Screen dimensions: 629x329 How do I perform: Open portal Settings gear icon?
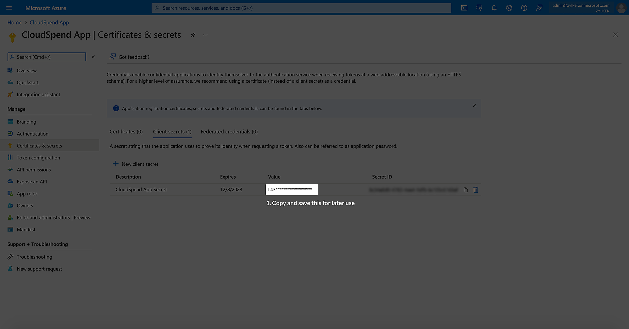(x=509, y=8)
